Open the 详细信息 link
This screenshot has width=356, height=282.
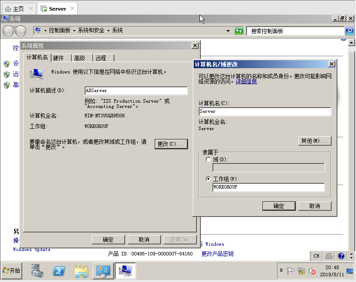pos(246,81)
